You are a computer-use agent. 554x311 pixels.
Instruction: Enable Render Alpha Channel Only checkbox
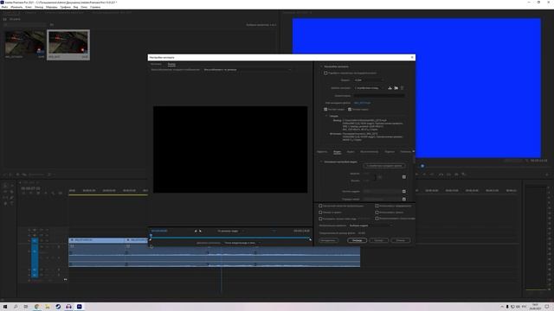coord(377,219)
